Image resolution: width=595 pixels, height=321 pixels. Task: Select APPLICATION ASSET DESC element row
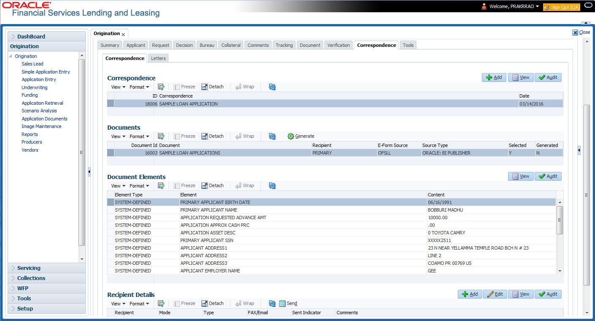point(331,233)
